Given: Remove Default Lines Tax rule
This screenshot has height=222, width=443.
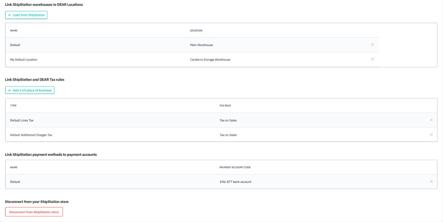Looking at the screenshot, I should [431, 120].
